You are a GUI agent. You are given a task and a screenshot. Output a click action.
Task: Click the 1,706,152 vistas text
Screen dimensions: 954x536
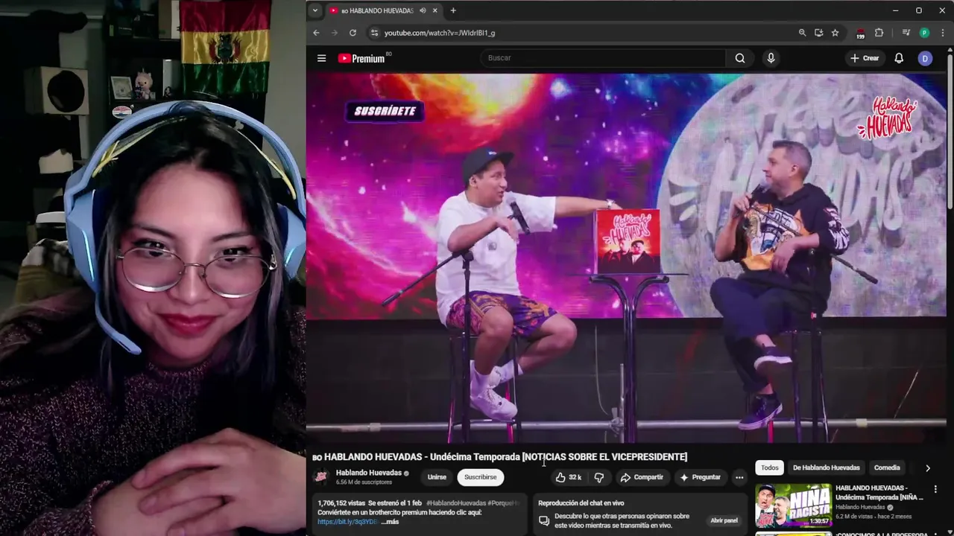click(x=341, y=503)
